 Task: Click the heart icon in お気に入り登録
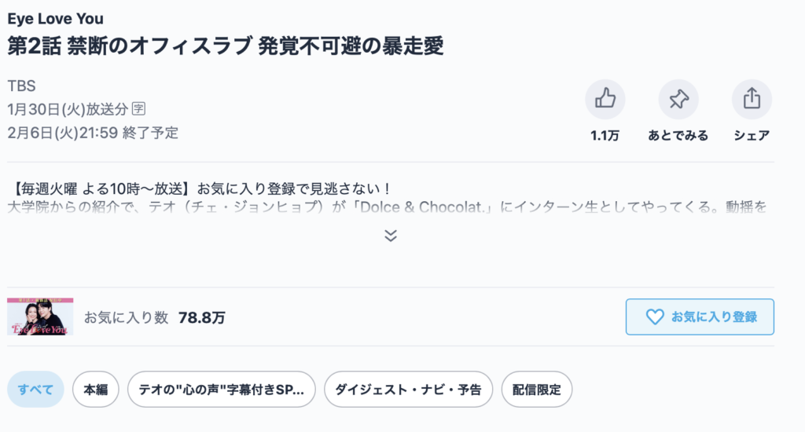pyautogui.click(x=654, y=317)
